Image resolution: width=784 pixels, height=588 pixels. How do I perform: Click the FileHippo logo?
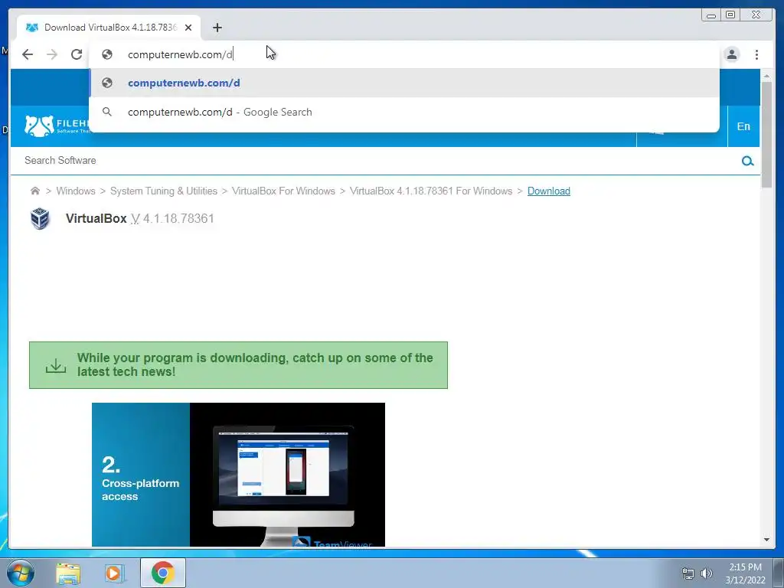point(57,126)
